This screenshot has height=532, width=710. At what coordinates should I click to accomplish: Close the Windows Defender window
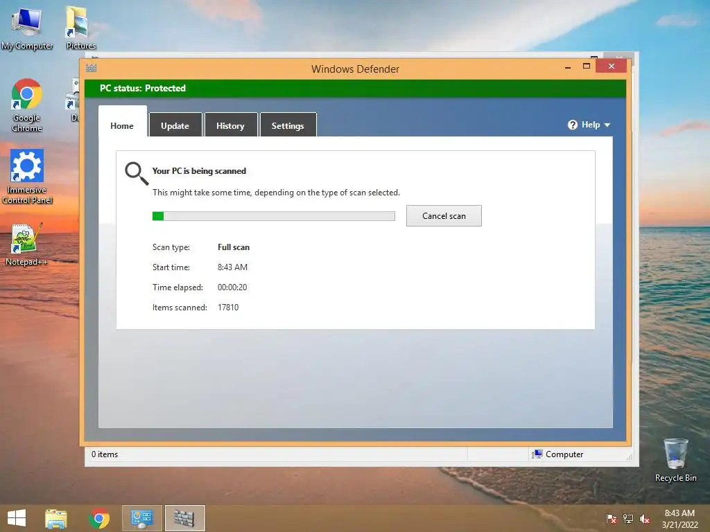pyautogui.click(x=612, y=66)
